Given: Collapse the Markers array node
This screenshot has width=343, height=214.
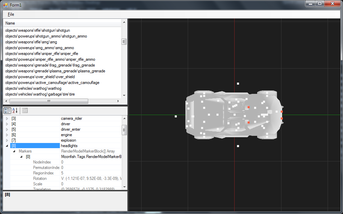Looking at the screenshot, I should coord(14,151).
